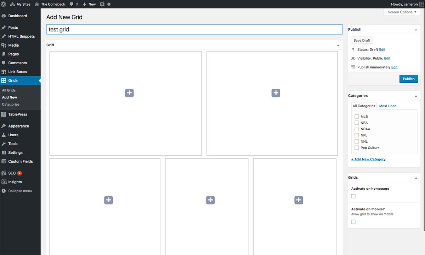Viewport: 425px width, 255px height.
Task: Click the blue Publish button
Action: (x=408, y=79)
